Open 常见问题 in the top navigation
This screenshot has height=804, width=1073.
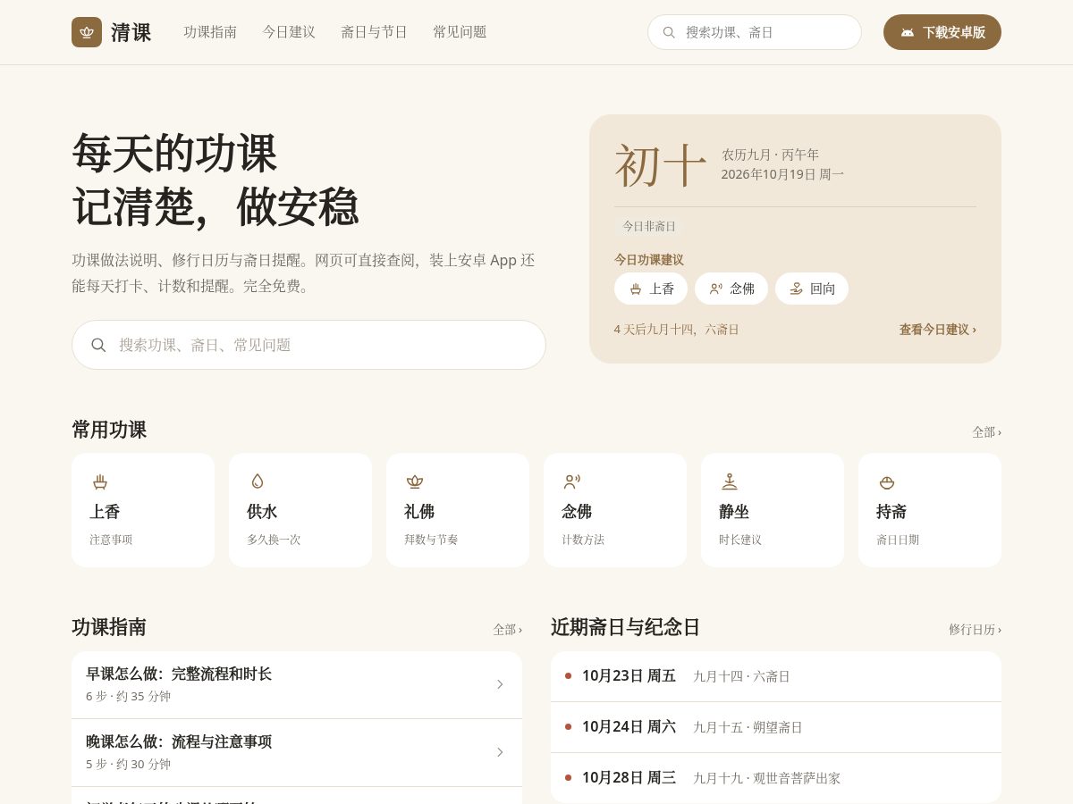point(460,32)
